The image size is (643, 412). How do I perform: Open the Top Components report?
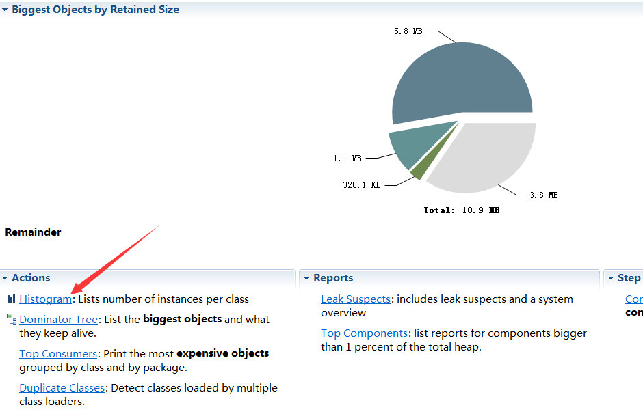364,333
